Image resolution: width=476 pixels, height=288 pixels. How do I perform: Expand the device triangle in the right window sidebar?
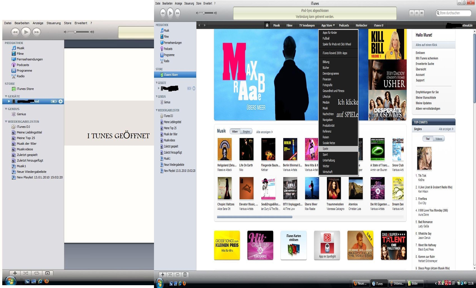(x=159, y=88)
